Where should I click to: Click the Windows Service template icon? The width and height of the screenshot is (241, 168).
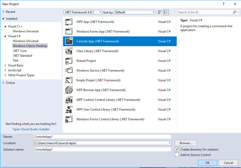coord(69,70)
